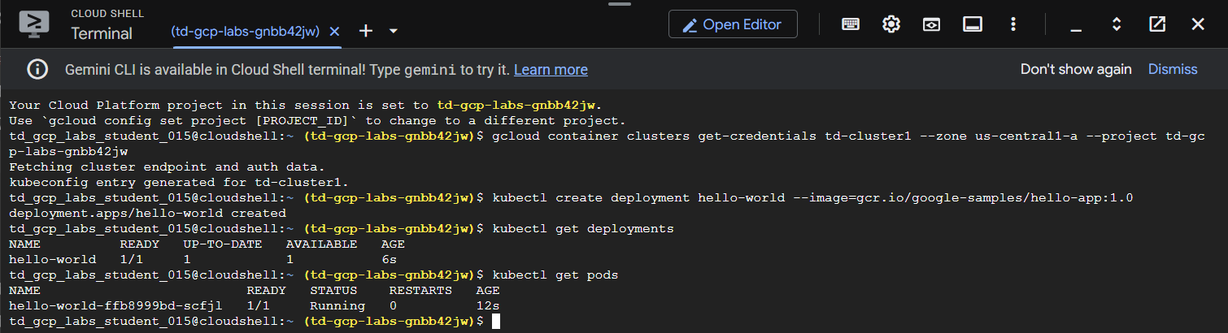Click the info icon in Gemini banner
Viewport: 1228px width, 333px height.
[37, 70]
